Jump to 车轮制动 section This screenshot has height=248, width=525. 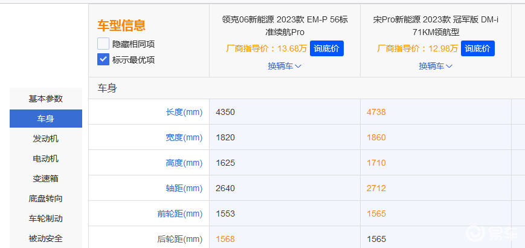coord(46,219)
